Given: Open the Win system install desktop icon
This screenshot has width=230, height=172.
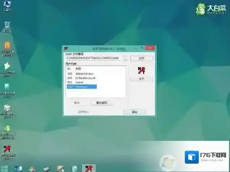Looking at the screenshot, I should [x=7, y=91].
